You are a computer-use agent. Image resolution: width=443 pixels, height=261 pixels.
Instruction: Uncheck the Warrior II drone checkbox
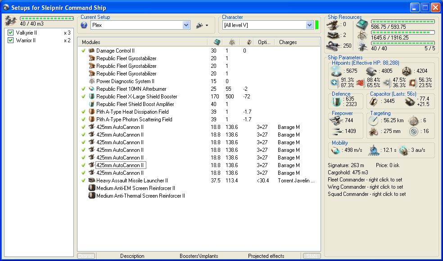[10, 40]
